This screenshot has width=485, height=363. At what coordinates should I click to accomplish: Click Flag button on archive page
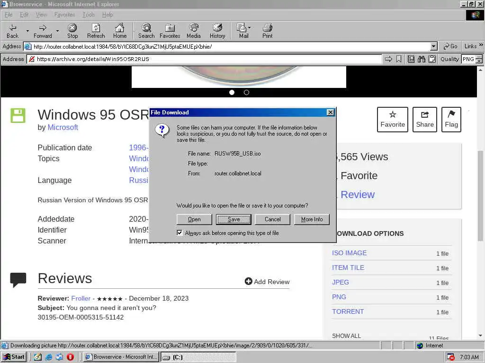[451, 120]
